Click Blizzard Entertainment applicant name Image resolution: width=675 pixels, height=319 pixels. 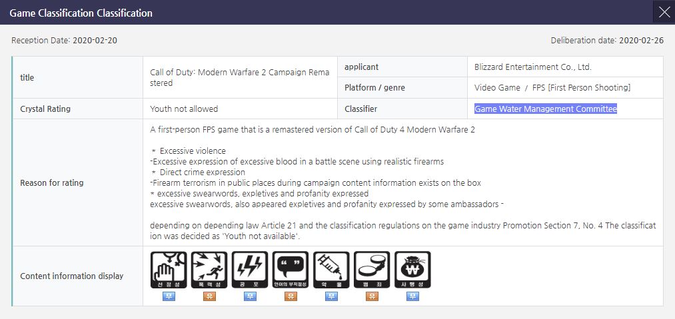click(532, 67)
